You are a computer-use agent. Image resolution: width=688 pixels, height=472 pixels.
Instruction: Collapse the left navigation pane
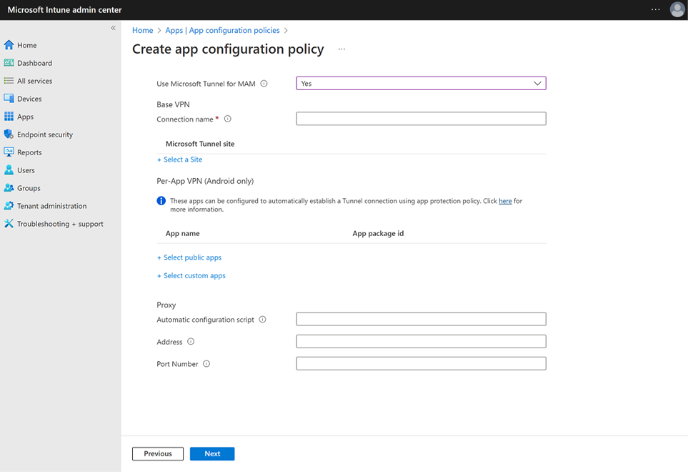point(112,27)
